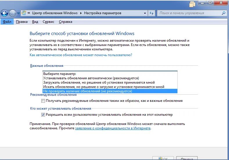Uncheck allow all users to install updates
The width and height of the screenshot is (229, 160).
click(43, 115)
